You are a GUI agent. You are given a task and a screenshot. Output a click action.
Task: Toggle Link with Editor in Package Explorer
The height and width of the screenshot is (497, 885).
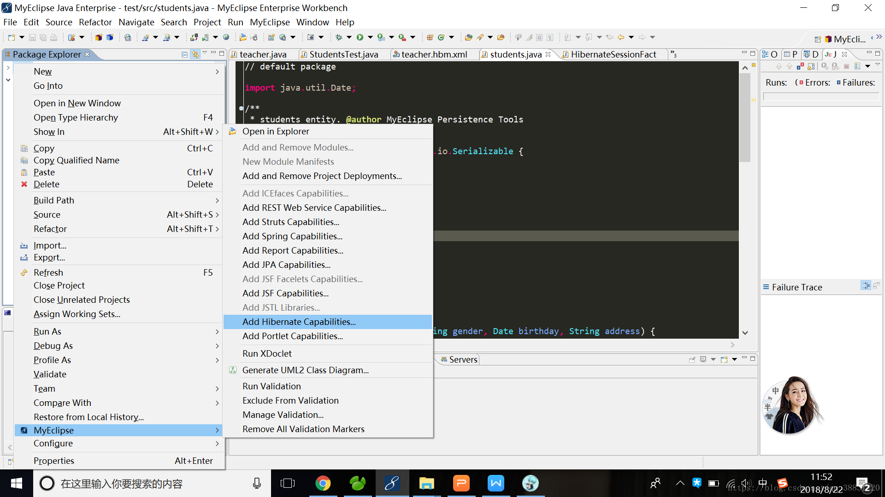[195, 54]
